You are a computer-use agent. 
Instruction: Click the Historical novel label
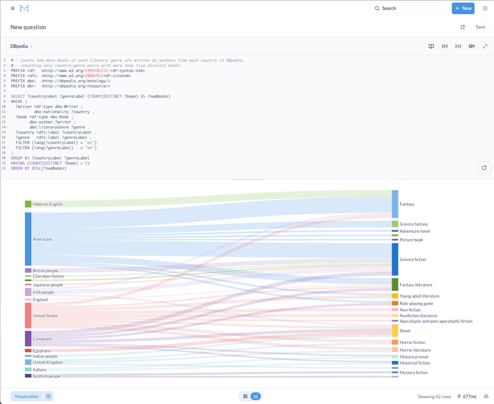pos(414,357)
